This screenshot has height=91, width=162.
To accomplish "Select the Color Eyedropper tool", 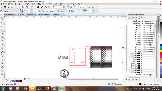I will coord(2,67).
